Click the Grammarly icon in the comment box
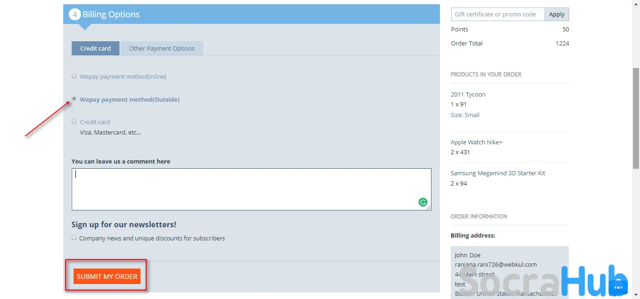Viewport: 640px width, 299px height. click(423, 202)
